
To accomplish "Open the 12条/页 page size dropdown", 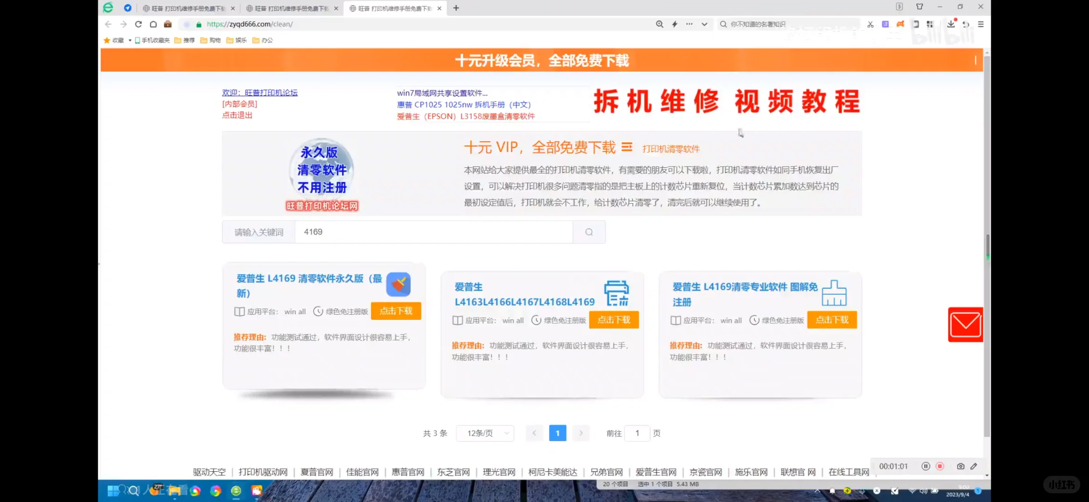I will (x=485, y=433).
